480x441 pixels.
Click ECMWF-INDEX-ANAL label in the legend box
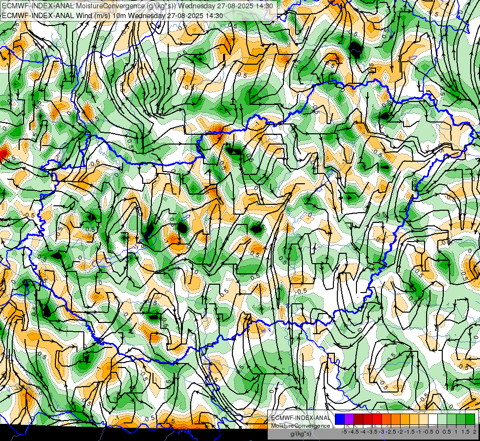301,418
